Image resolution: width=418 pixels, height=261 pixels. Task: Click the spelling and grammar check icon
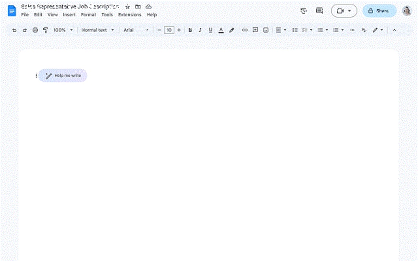click(364, 30)
